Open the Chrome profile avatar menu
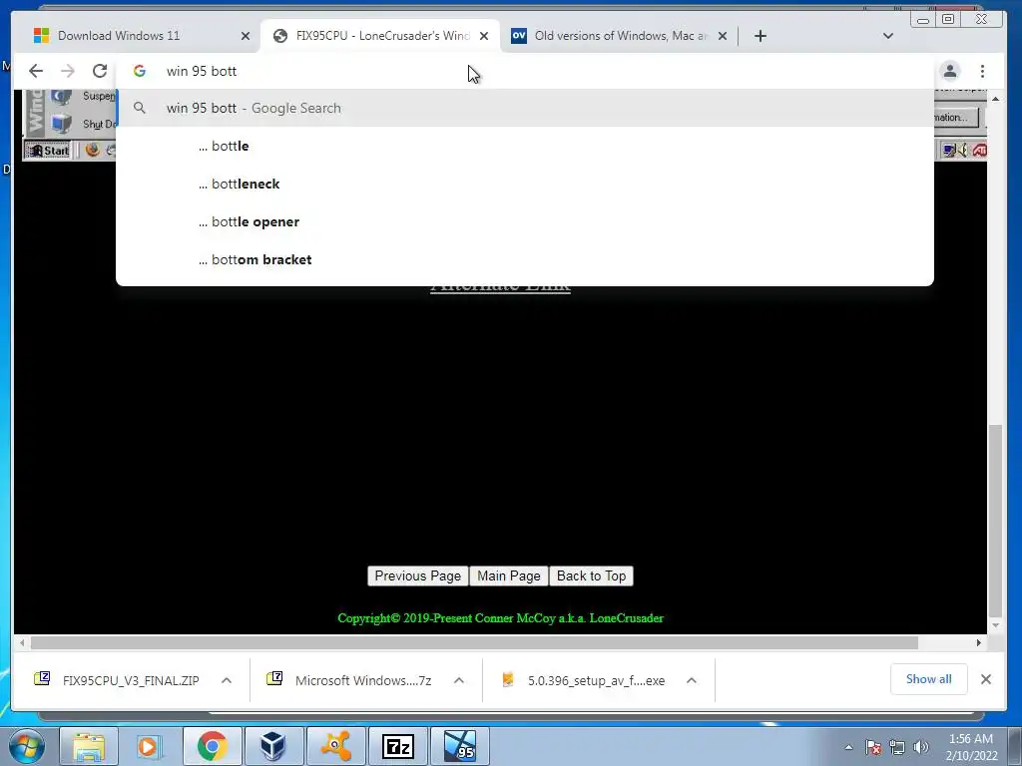 [950, 71]
